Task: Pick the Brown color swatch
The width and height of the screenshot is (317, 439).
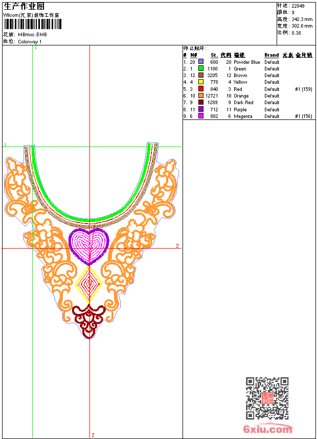Action: [201, 75]
